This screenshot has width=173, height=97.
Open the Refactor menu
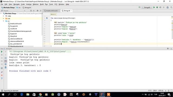36,4
